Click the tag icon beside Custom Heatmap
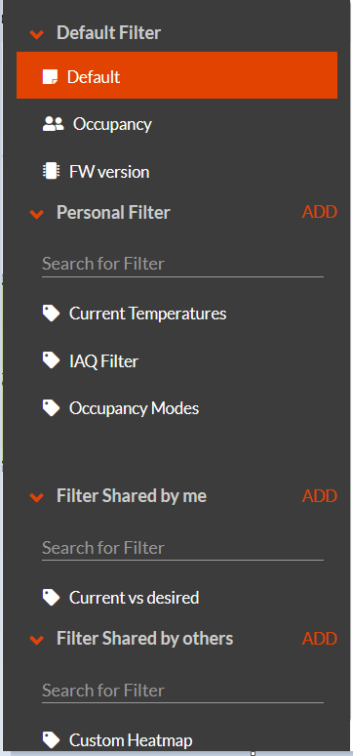Viewport: 353px width, 756px height. click(51, 739)
